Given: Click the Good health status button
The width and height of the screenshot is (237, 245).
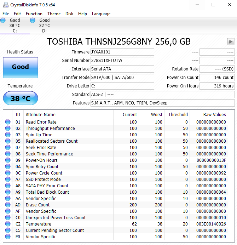Looking at the screenshot, I should coord(21,68).
